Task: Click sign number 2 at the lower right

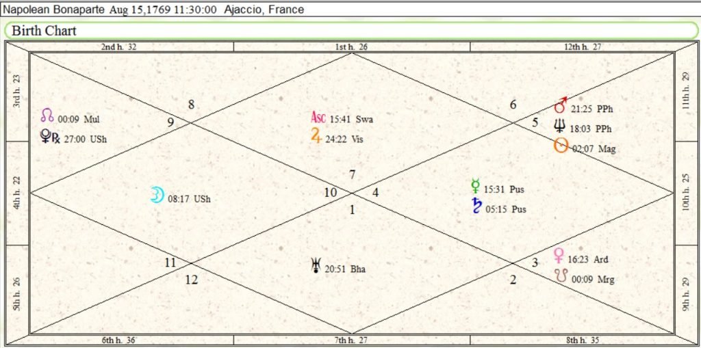Action: (513, 280)
